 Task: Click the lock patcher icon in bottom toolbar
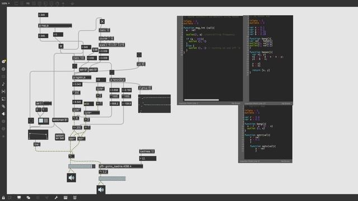(x=3, y=198)
